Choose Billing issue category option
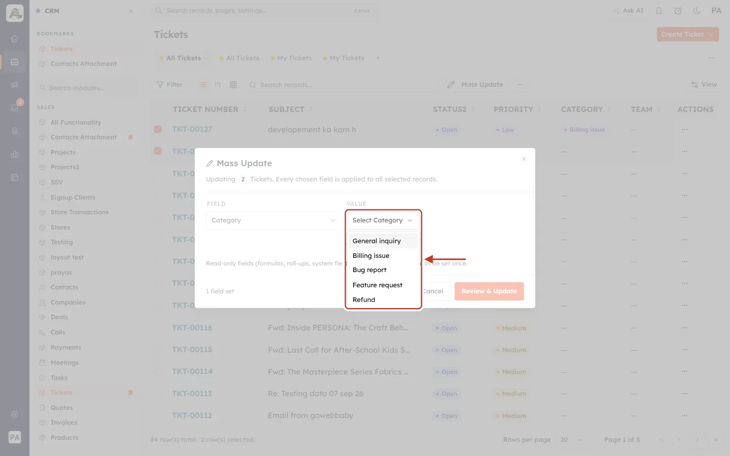Image resolution: width=730 pixels, height=456 pixels. pos(383,256)
